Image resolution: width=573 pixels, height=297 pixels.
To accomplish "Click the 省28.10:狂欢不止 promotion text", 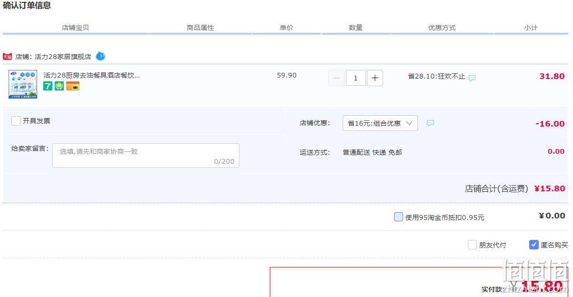I will point(436,76).
